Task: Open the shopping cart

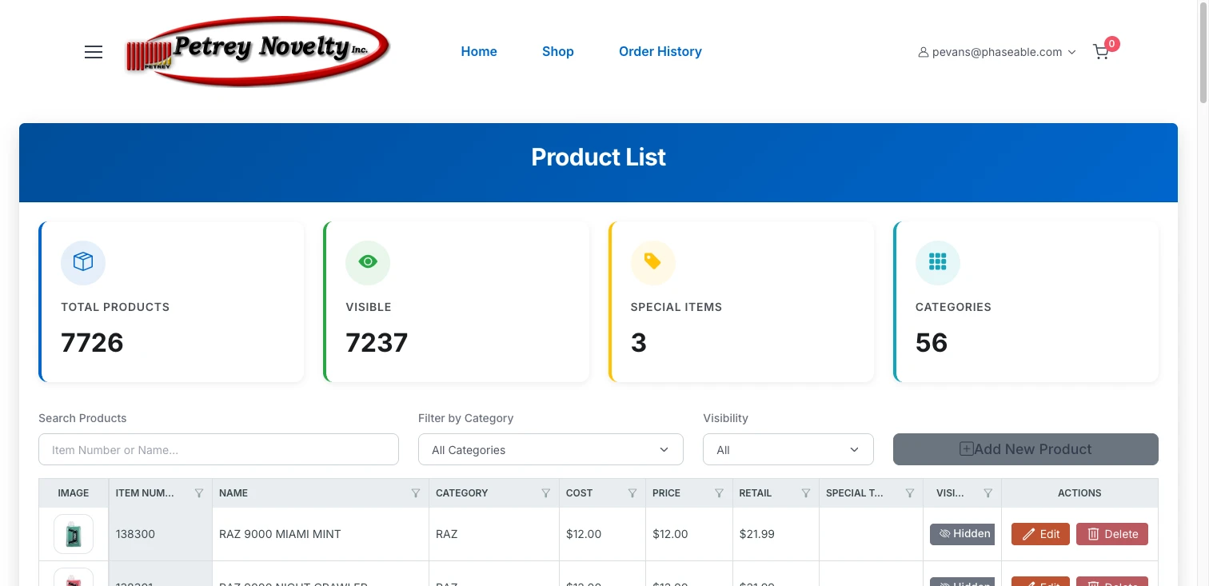Action: (x=1101, y=51)
